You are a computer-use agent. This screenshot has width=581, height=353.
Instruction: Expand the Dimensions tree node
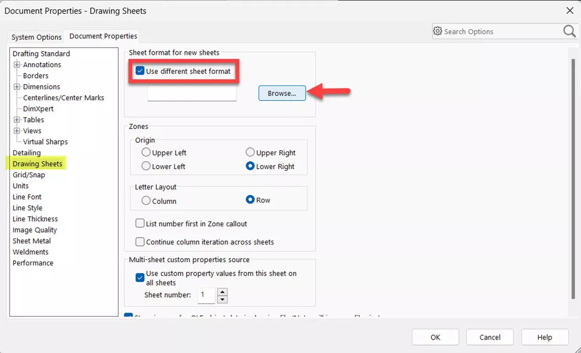point(16,87)
